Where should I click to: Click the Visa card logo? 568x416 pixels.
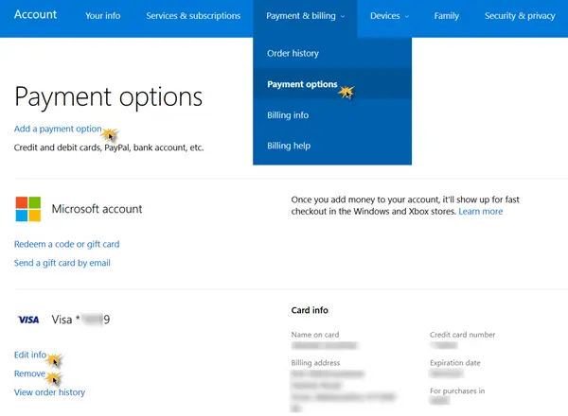coord(28,320)
